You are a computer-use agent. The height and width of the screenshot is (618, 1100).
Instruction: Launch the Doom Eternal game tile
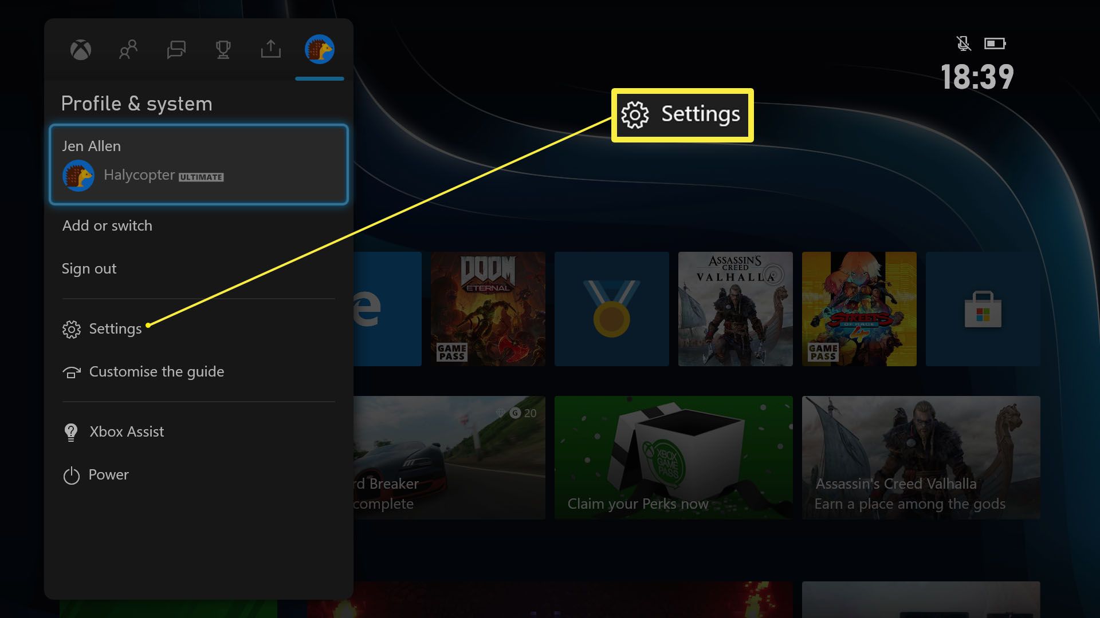coord(488,309)
